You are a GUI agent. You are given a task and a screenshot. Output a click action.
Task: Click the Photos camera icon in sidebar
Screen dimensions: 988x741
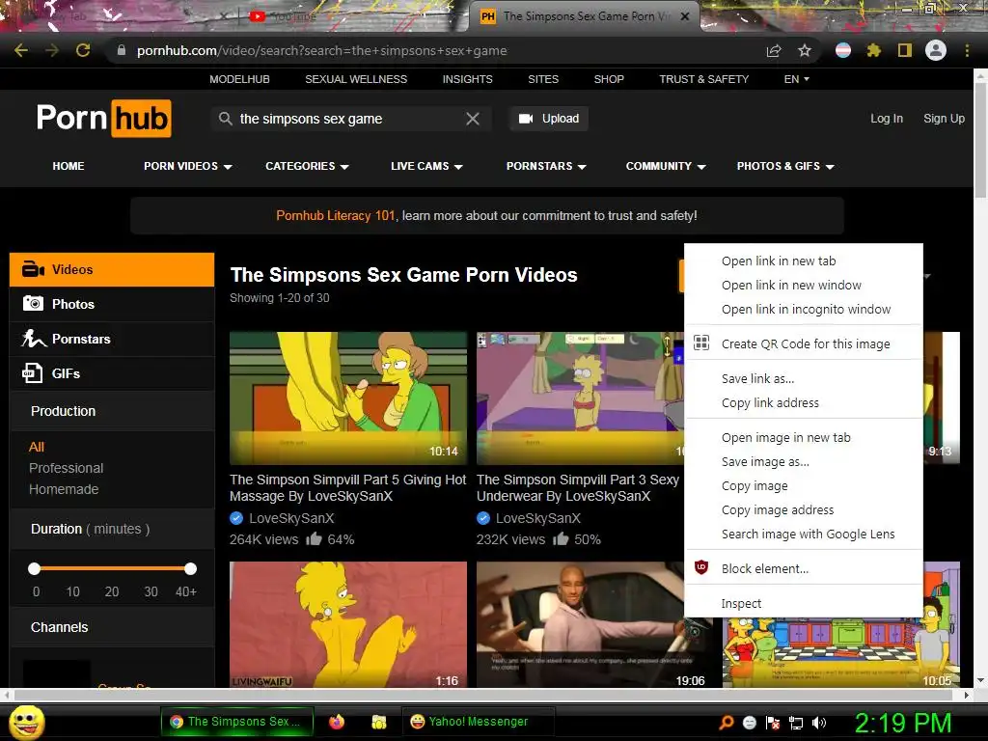coord(33,304)
